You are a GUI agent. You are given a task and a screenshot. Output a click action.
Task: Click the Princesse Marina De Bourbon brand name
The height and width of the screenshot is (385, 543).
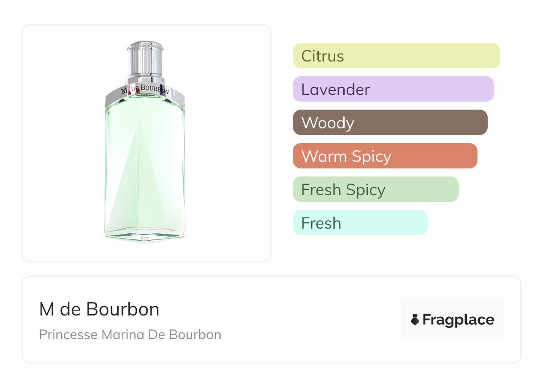[x=130, y=334]
